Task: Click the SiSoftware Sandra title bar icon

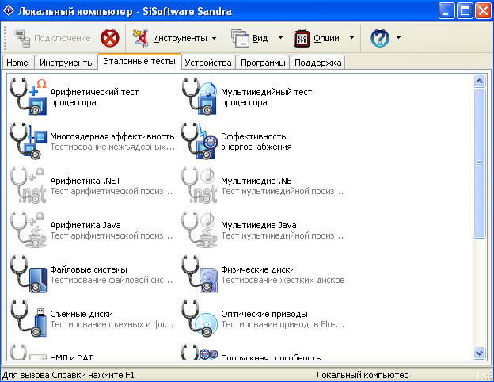Action: click(x=9, y=11)
